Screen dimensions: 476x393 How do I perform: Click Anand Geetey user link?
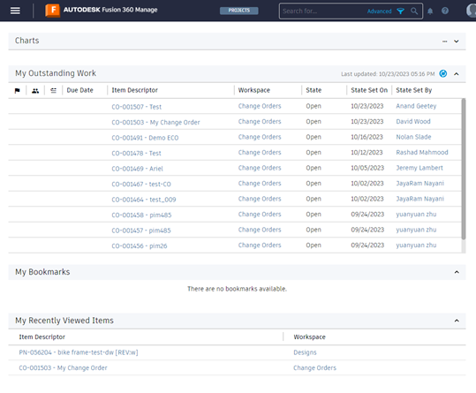pyautogui.click(x=416, y=106)
